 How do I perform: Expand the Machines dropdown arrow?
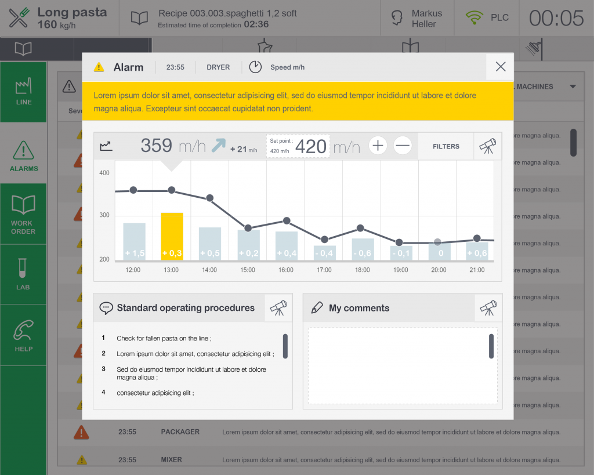[x=573, y=87]
